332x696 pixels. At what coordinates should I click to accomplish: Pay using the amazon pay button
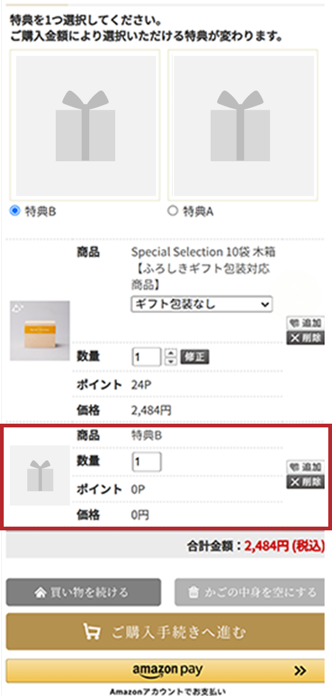pos(165,671)
